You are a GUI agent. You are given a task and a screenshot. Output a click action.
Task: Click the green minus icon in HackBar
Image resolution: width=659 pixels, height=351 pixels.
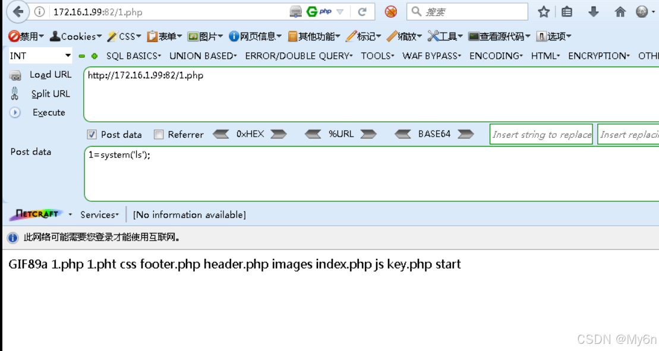tap(82, 56)
